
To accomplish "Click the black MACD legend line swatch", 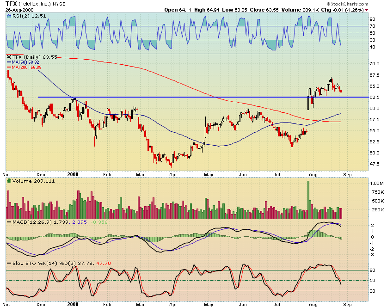I will coord(9,222).
